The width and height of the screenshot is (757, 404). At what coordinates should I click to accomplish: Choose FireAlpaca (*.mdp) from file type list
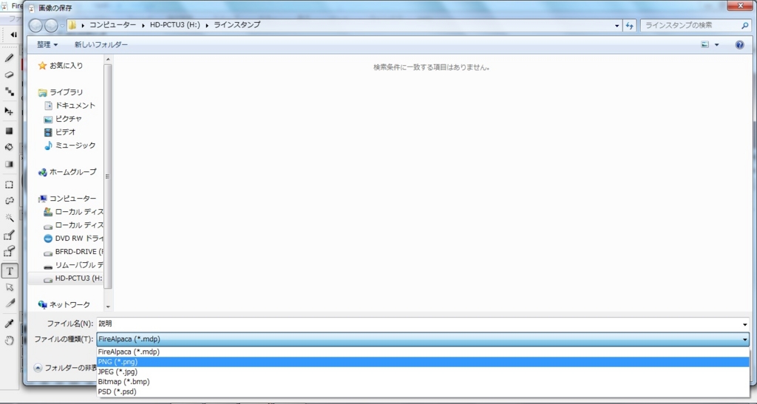click(423, 352)
